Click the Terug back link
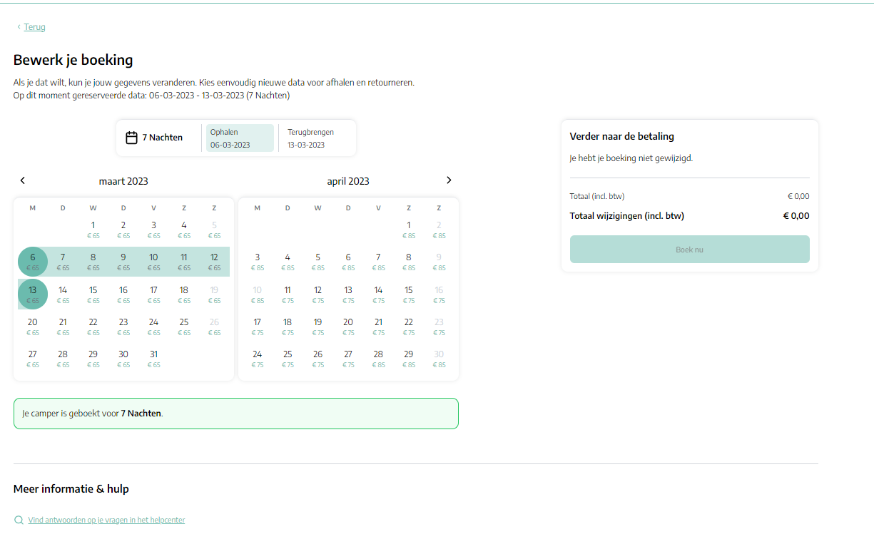 click(x=35, y=27)
